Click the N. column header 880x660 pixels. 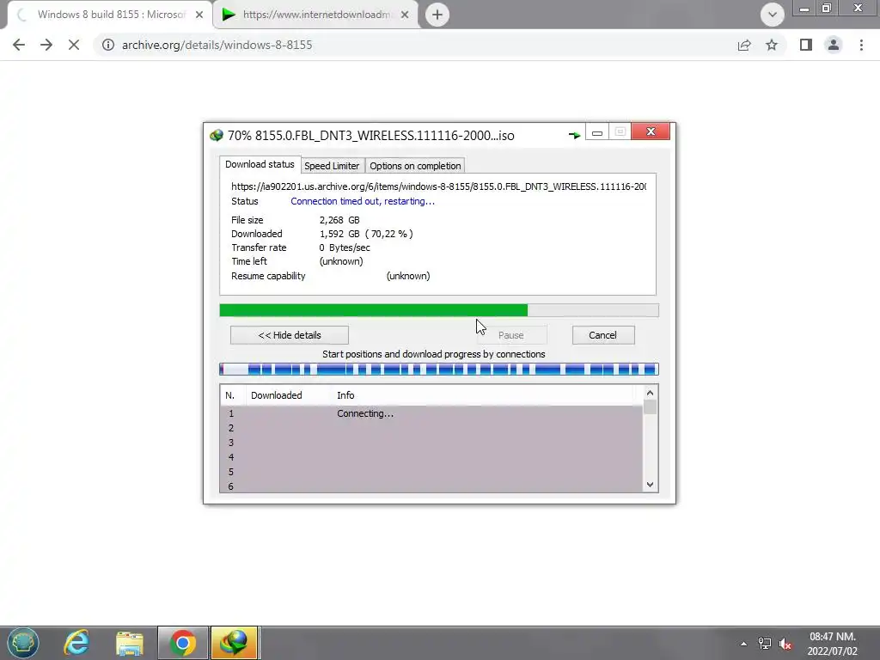(x=230, y=395)
